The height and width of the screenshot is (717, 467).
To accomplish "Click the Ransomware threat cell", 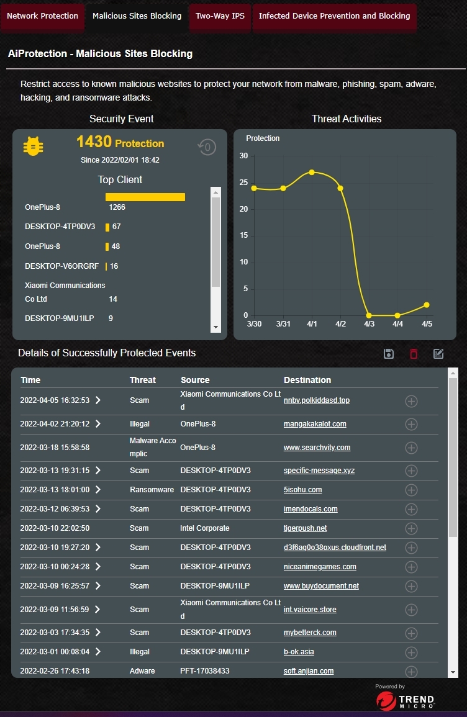I will pyautogui.click(x=152, y=490).
